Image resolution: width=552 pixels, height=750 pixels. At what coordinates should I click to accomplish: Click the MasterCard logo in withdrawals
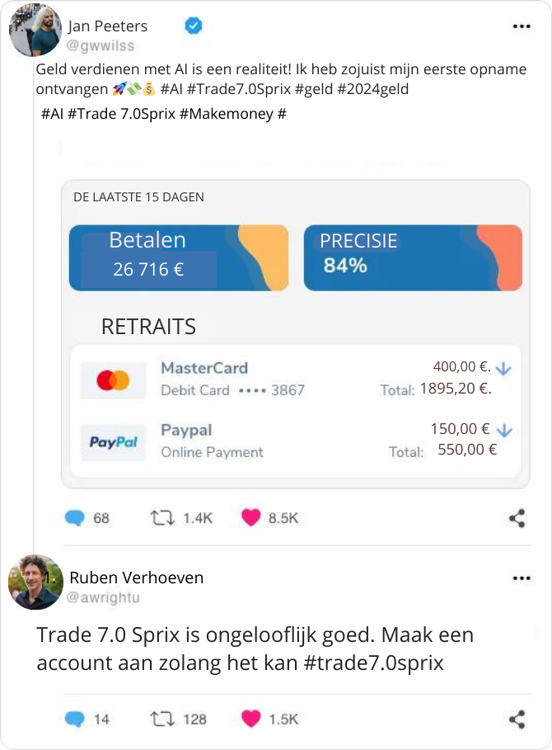click(x=113, y=380)
